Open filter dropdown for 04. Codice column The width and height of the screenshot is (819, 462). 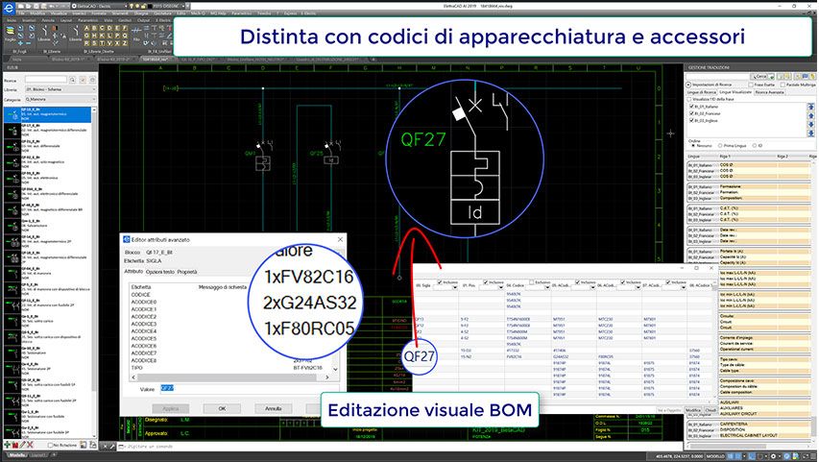545,287
